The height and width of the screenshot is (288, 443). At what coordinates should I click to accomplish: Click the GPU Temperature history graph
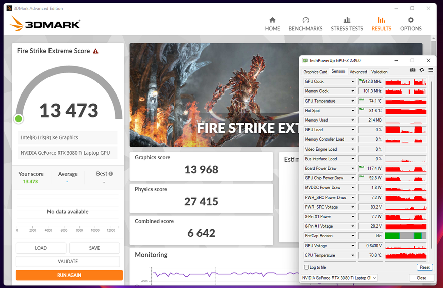(x=406, y=101)
